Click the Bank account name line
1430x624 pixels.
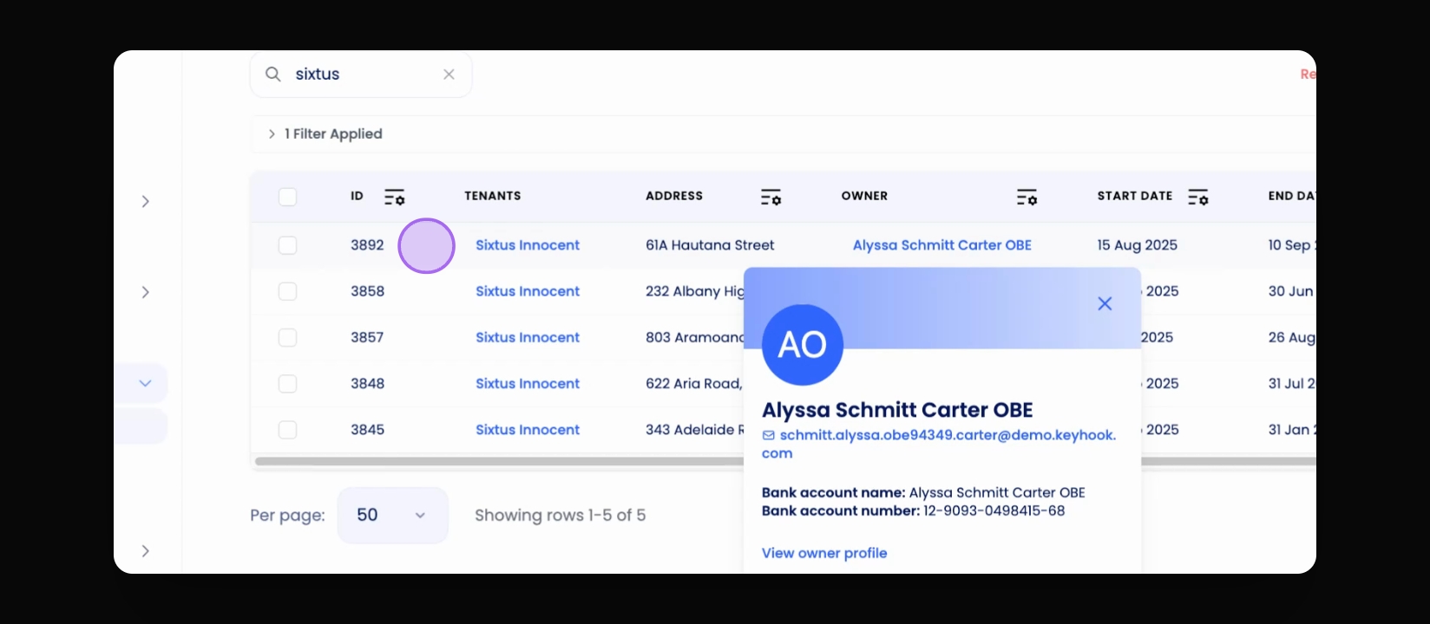coord(923,492)
